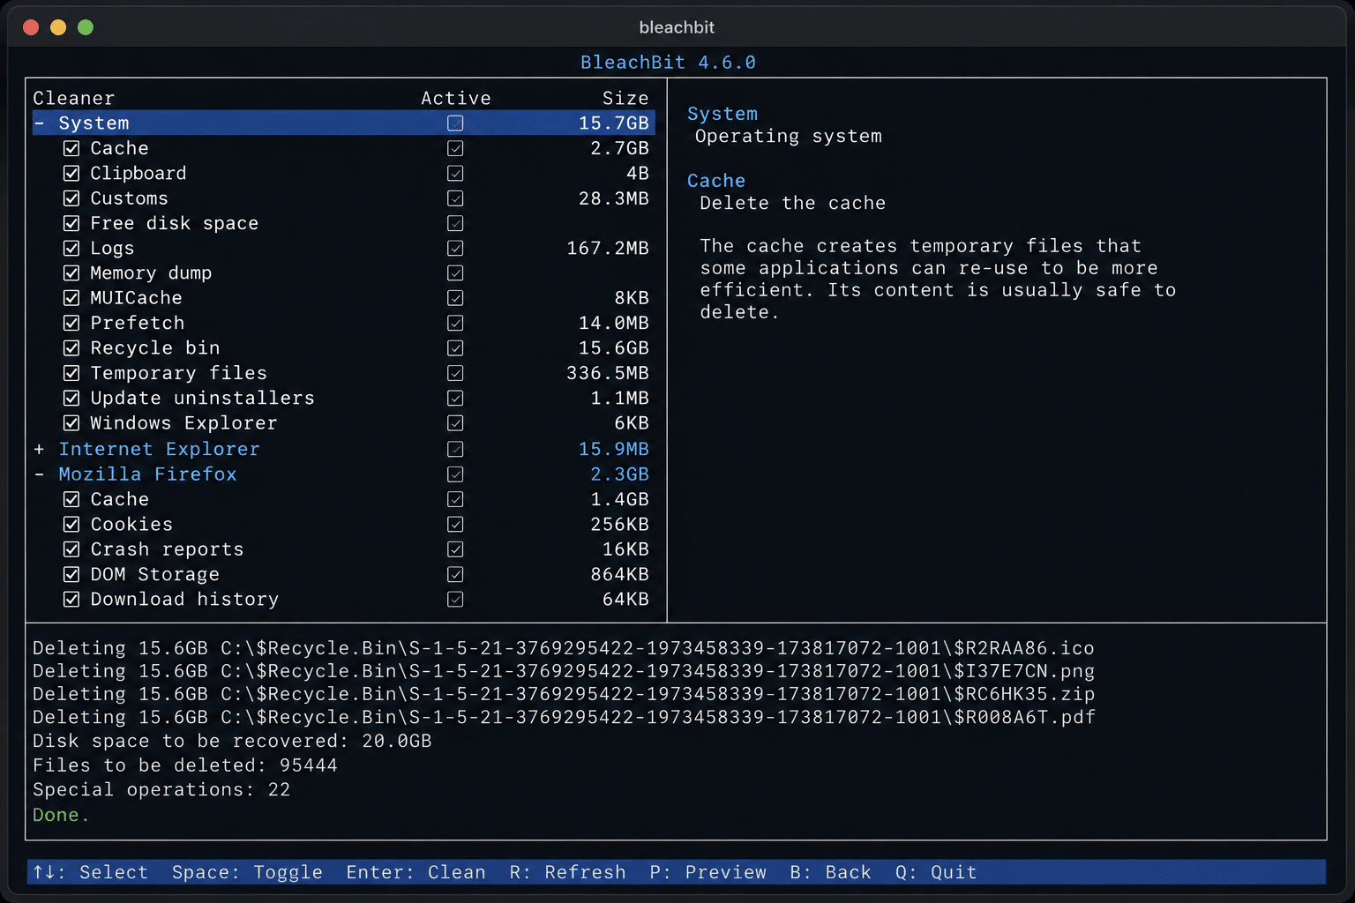Uncheck box left of the 2.7GB Cache label
The width and height of the screenshot is (1355, 903).
click(71, 148)
